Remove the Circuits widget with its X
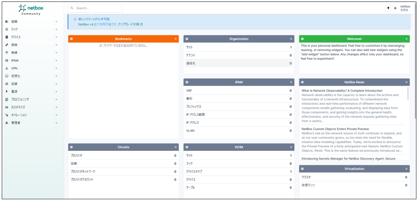 pyautogui.click(x=175, y=147)
